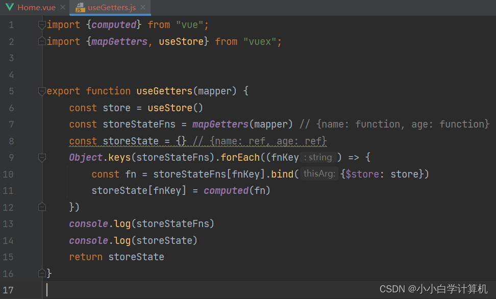Screen dimensions: 496x299
Task: Click the 'bind' method on line 10
Action: coord(282,174)
